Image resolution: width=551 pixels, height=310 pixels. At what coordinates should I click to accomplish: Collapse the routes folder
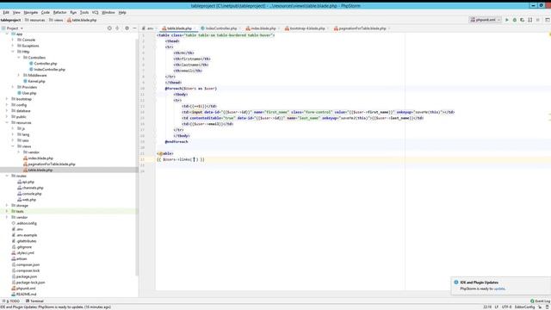pyautogui.click(x=7, y=176)
